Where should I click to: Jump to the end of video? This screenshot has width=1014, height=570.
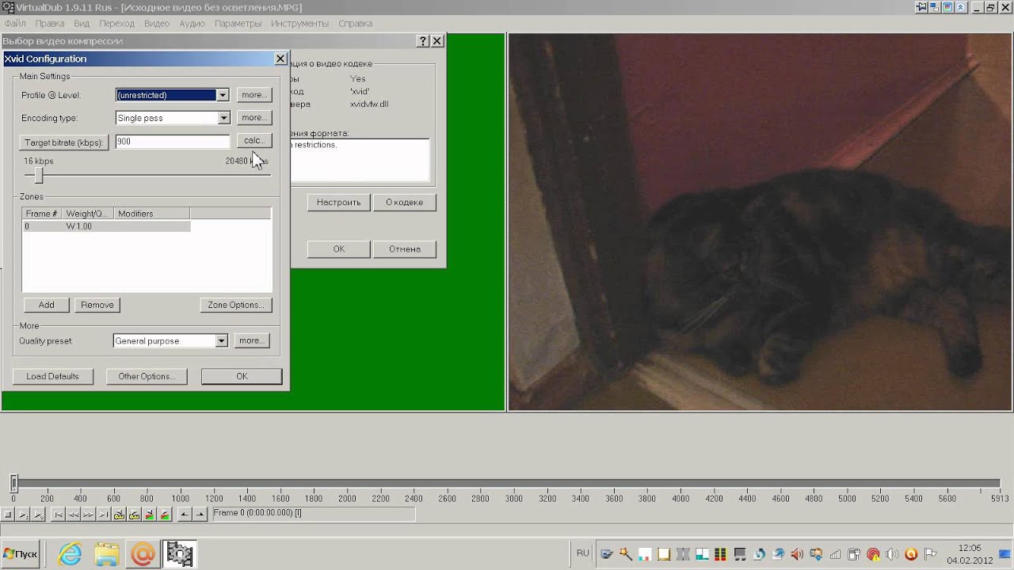tap(104, 515)
